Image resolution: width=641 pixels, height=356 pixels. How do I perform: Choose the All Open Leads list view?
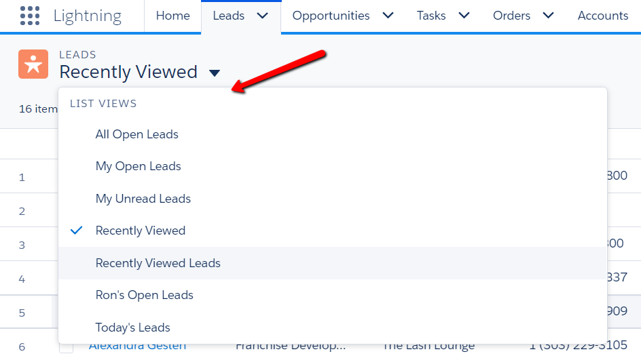tap(332, 134)
